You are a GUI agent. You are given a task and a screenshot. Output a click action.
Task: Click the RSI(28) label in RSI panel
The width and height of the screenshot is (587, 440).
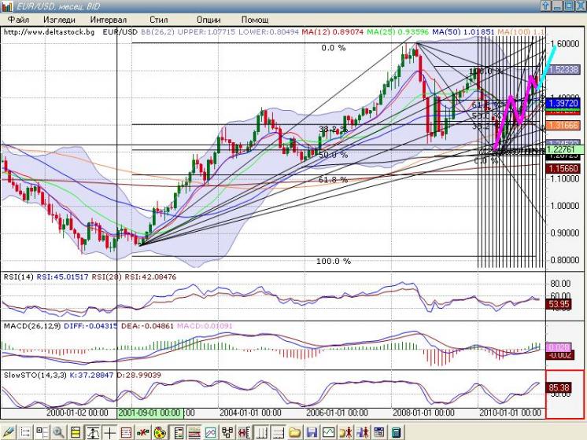pos(106,277)
